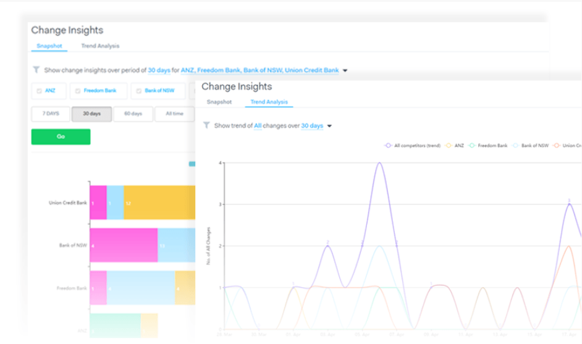Click the green Go button

tap(61, 136)
